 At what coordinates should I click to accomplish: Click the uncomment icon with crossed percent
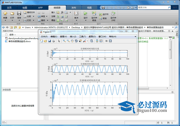(62, 16)
